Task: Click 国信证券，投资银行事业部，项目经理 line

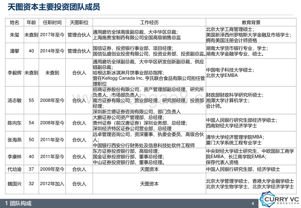Action: pos(133,48)
